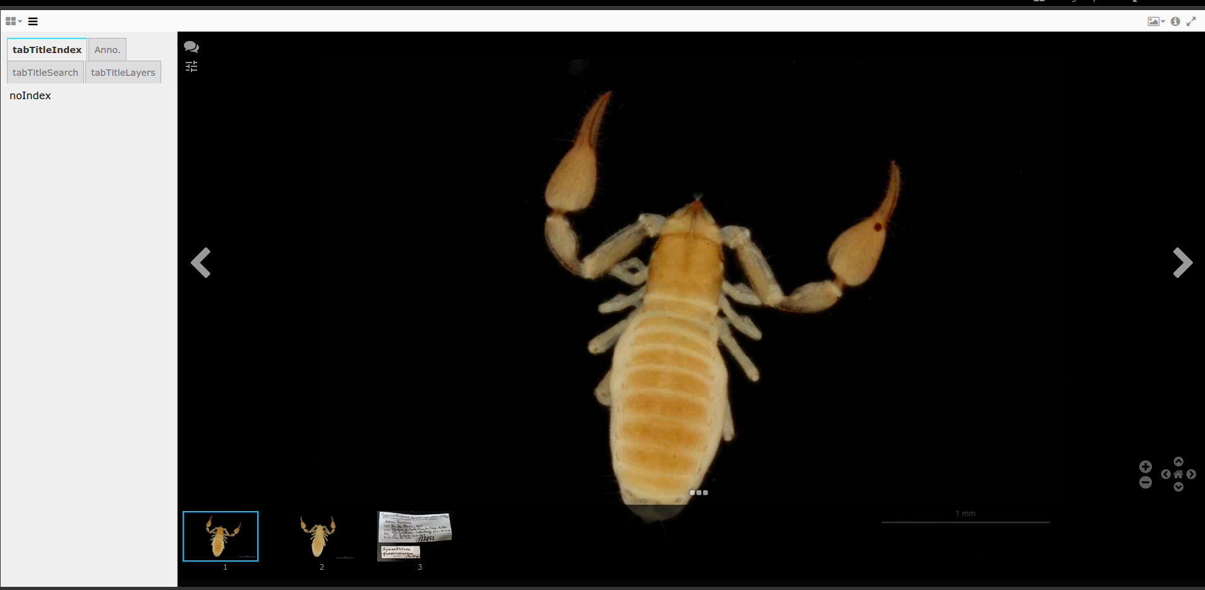Viewport: 1205px width, 590px height.
Task: Pan the image right with small arrow
Action: [1191, 474]
